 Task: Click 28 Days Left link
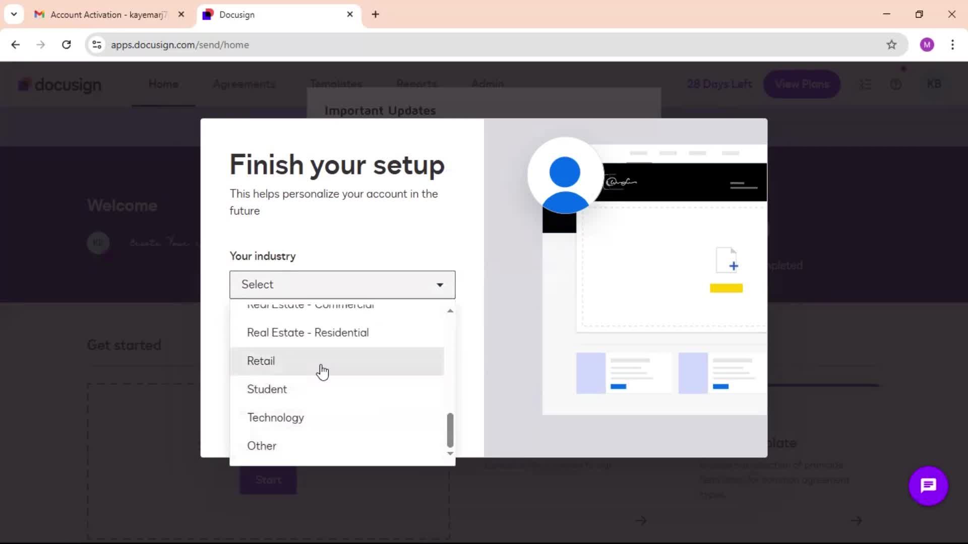click(x=719, y=84)
